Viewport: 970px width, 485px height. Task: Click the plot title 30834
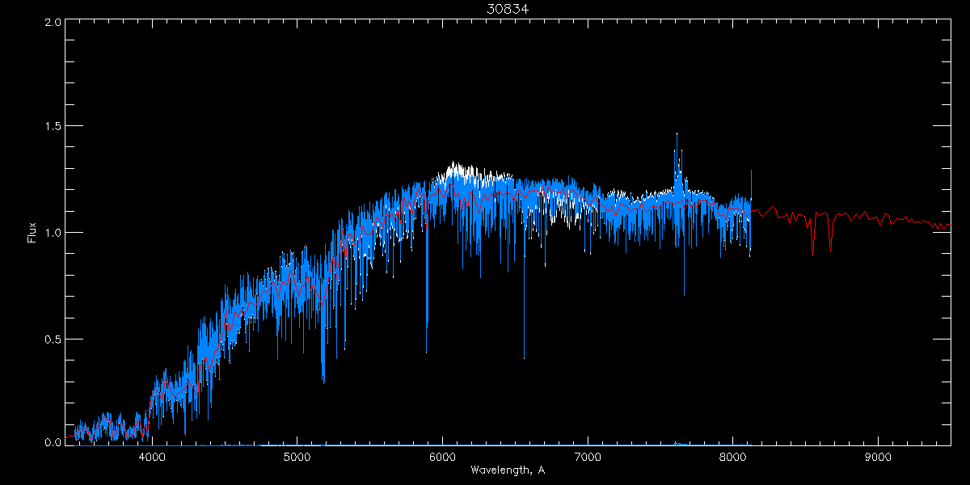click(508, 8)
